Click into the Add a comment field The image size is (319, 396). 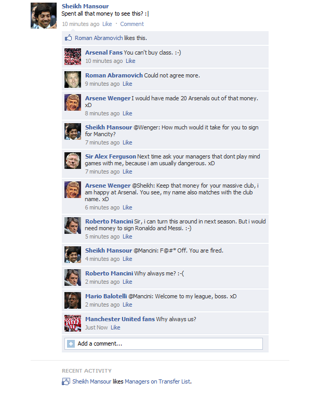(164, 344)
